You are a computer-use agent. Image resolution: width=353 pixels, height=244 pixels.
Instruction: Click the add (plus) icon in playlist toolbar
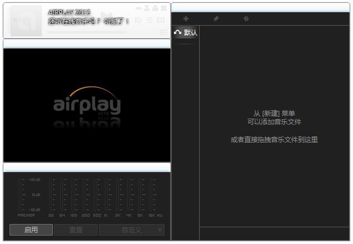pos(186,19)
